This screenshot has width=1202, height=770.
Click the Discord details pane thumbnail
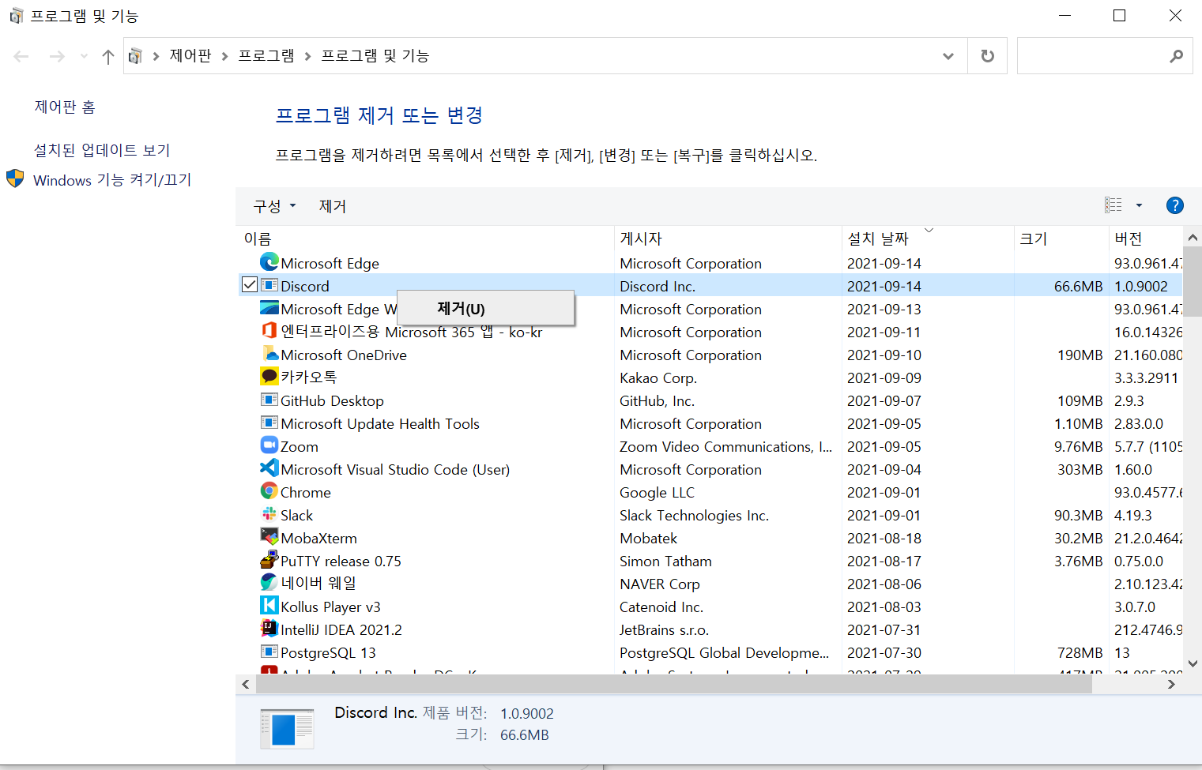point(287,728)
